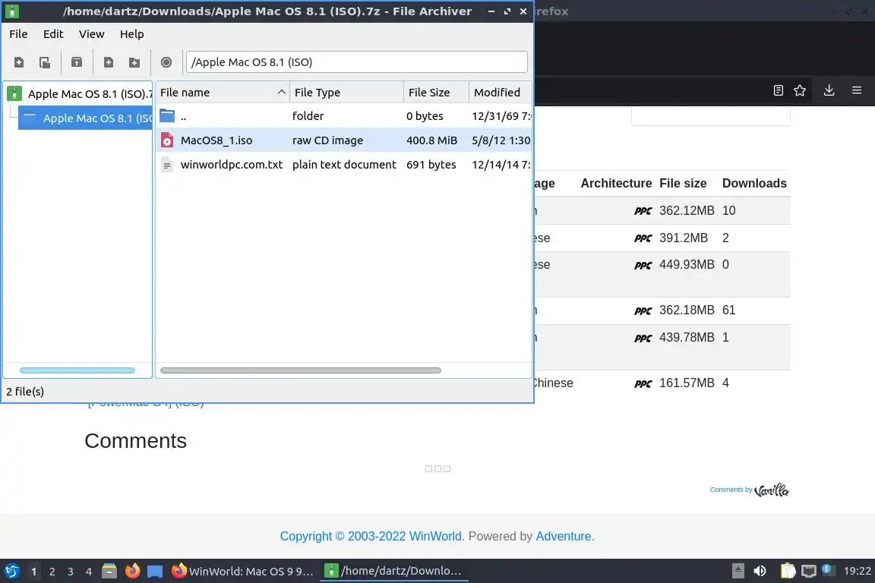Open the Firefox downloads arrow icon

coord(829,90)
